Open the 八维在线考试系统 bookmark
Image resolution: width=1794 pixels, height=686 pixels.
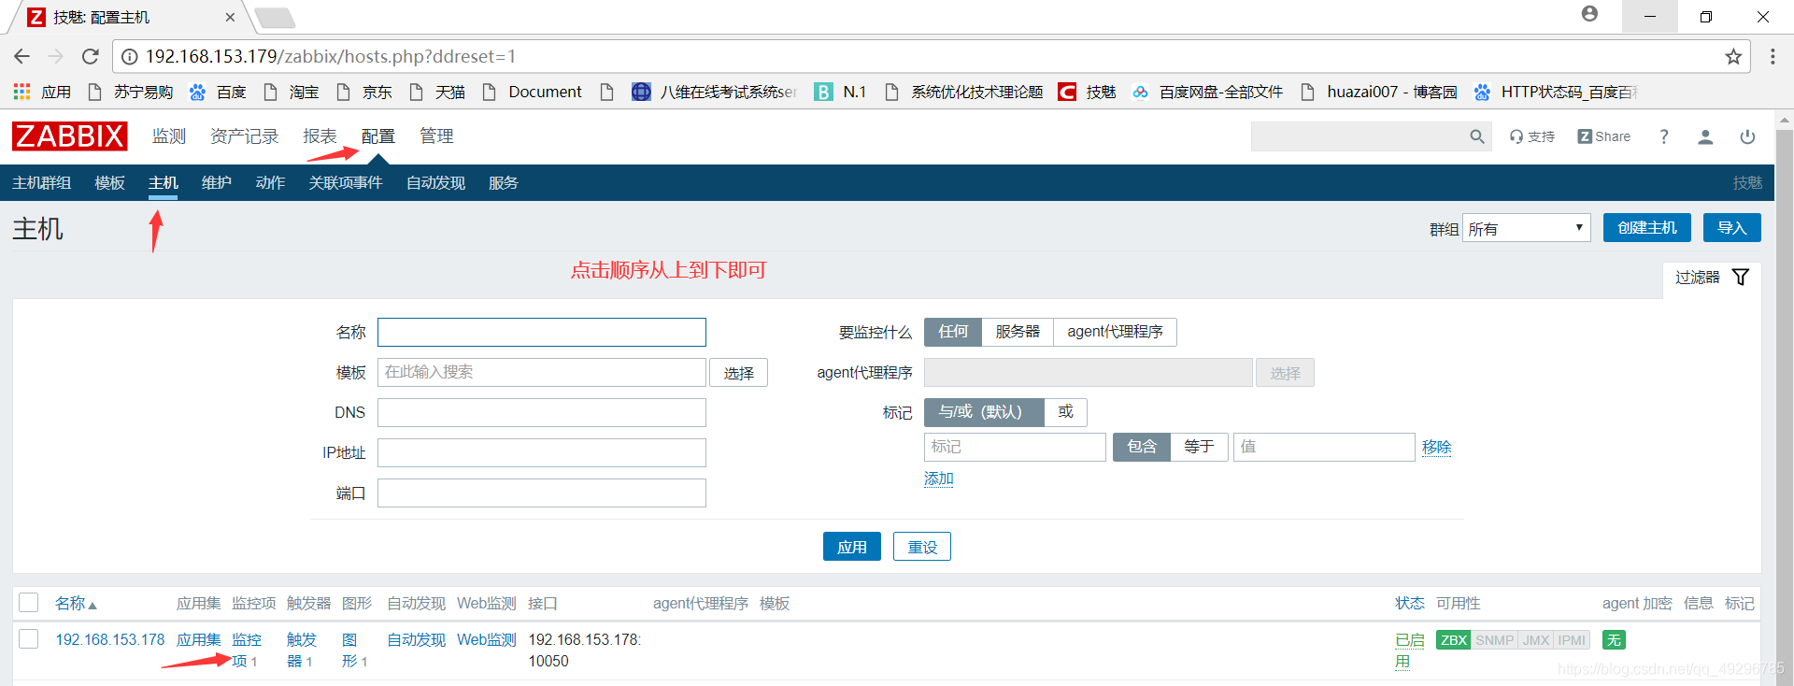pos(715,92)
